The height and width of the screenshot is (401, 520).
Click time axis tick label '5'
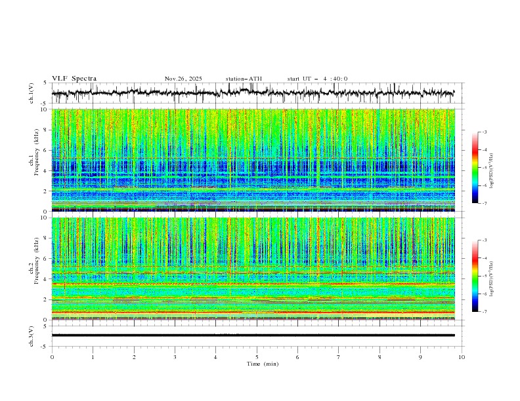(257, 357)
